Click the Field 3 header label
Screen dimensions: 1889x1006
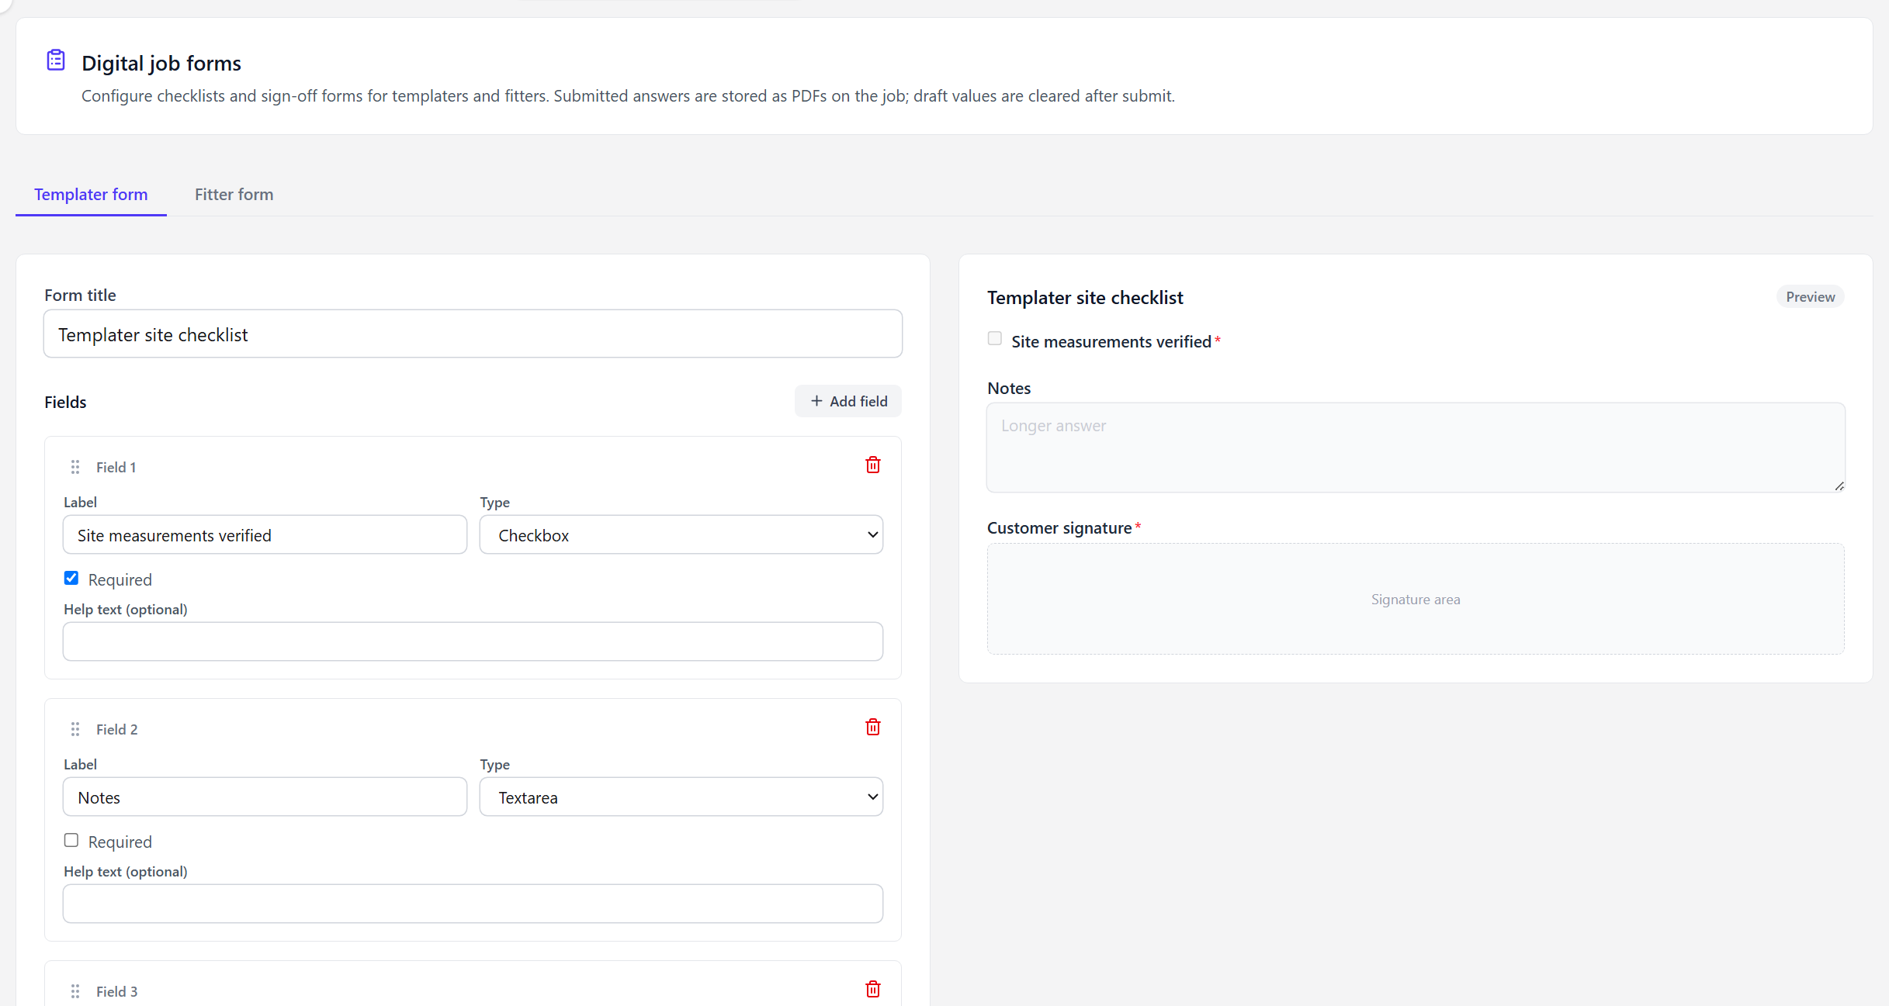coord(117,992)
